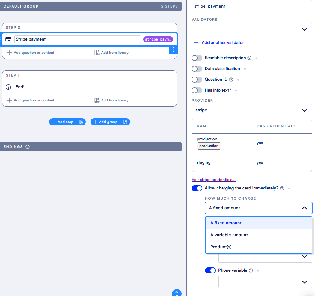Click the Stripe payment title field
This screenshot has width=315, height=296.
[x=78, y=39]
